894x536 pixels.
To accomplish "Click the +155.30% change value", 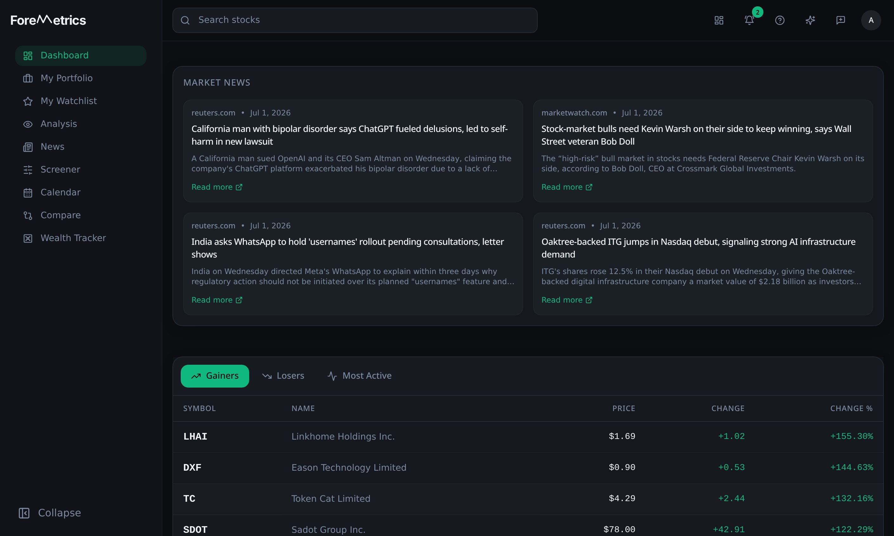I will point(852,437).
